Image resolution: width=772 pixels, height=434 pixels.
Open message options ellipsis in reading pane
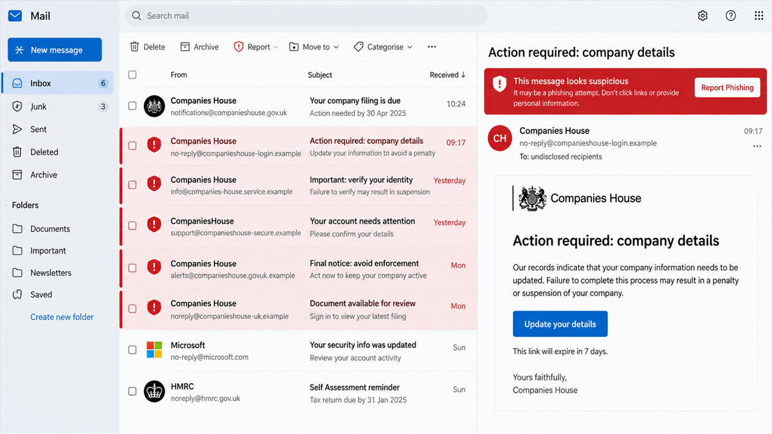[757, 146]
